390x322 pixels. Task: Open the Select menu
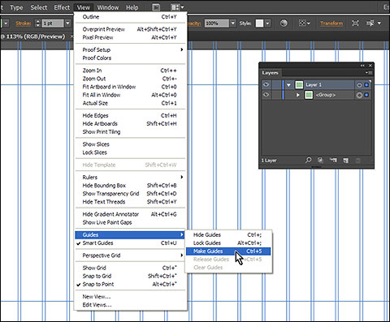pyautogui.click(x=39, y=7)
